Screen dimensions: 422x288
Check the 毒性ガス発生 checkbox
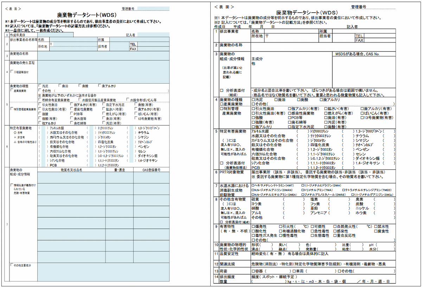pos(253,236)
